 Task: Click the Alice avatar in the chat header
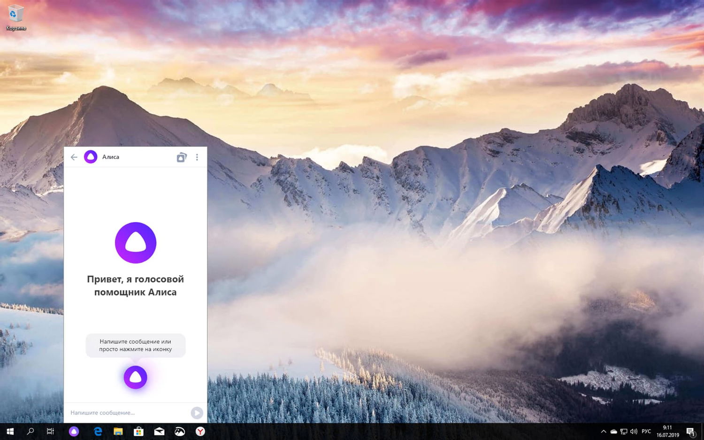click(91, 157)
